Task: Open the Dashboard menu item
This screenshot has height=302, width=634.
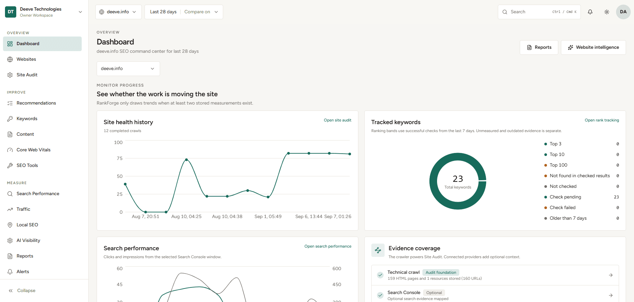Action: pyautogui.click(x=42, y=44)
